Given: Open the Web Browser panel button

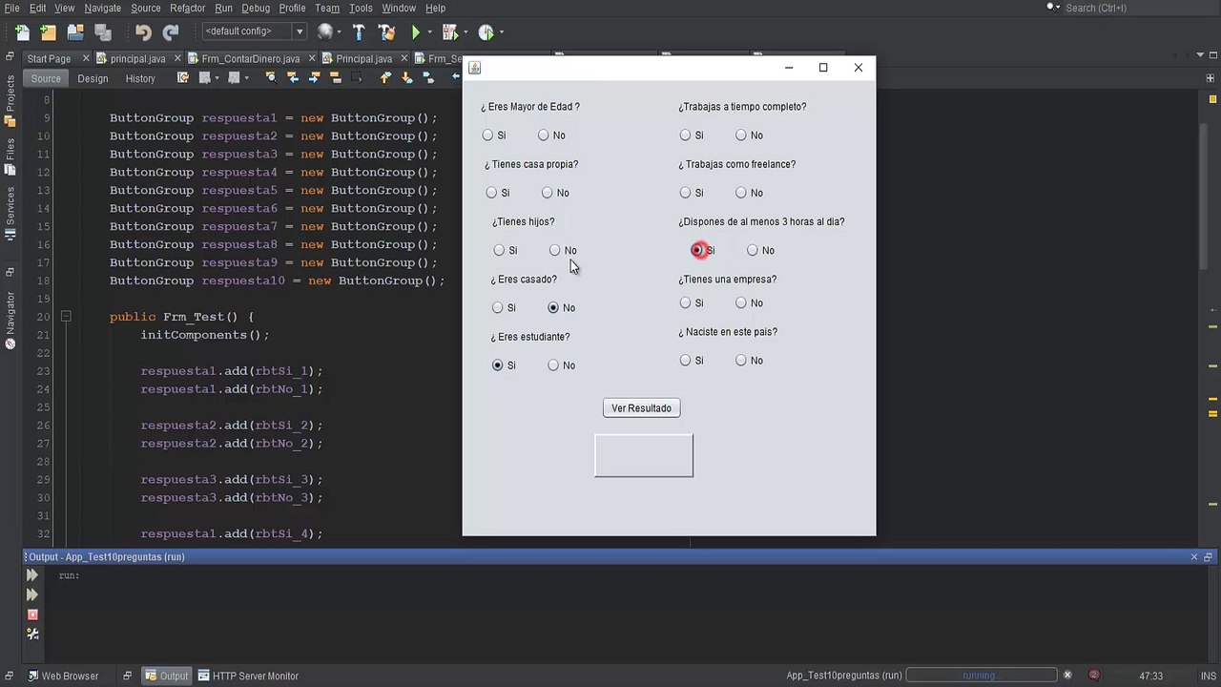Looking at the screenshot, I should 62,676.
